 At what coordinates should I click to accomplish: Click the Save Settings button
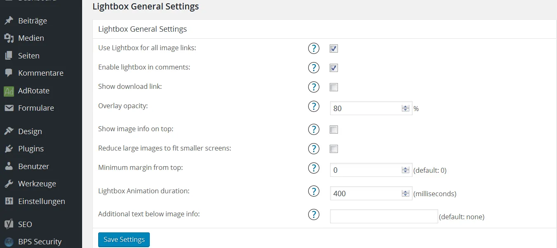[x=124, y=240]
